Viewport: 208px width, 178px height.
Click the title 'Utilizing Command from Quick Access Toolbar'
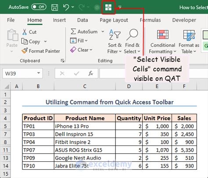110,102
